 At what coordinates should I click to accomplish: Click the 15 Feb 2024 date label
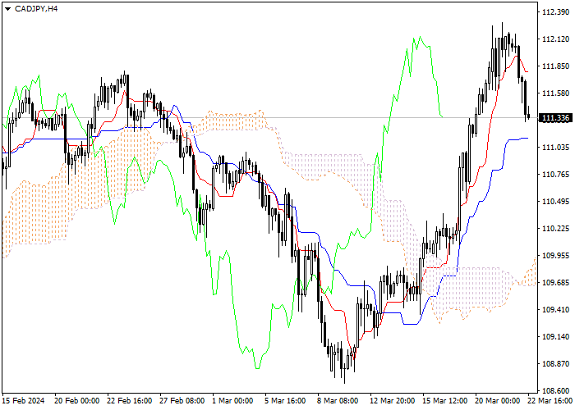[24, 401]
